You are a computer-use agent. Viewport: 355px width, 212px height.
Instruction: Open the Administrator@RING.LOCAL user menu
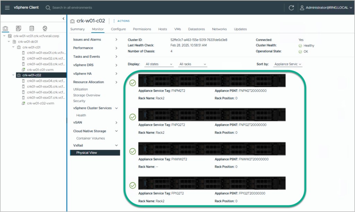pos(326,8)
